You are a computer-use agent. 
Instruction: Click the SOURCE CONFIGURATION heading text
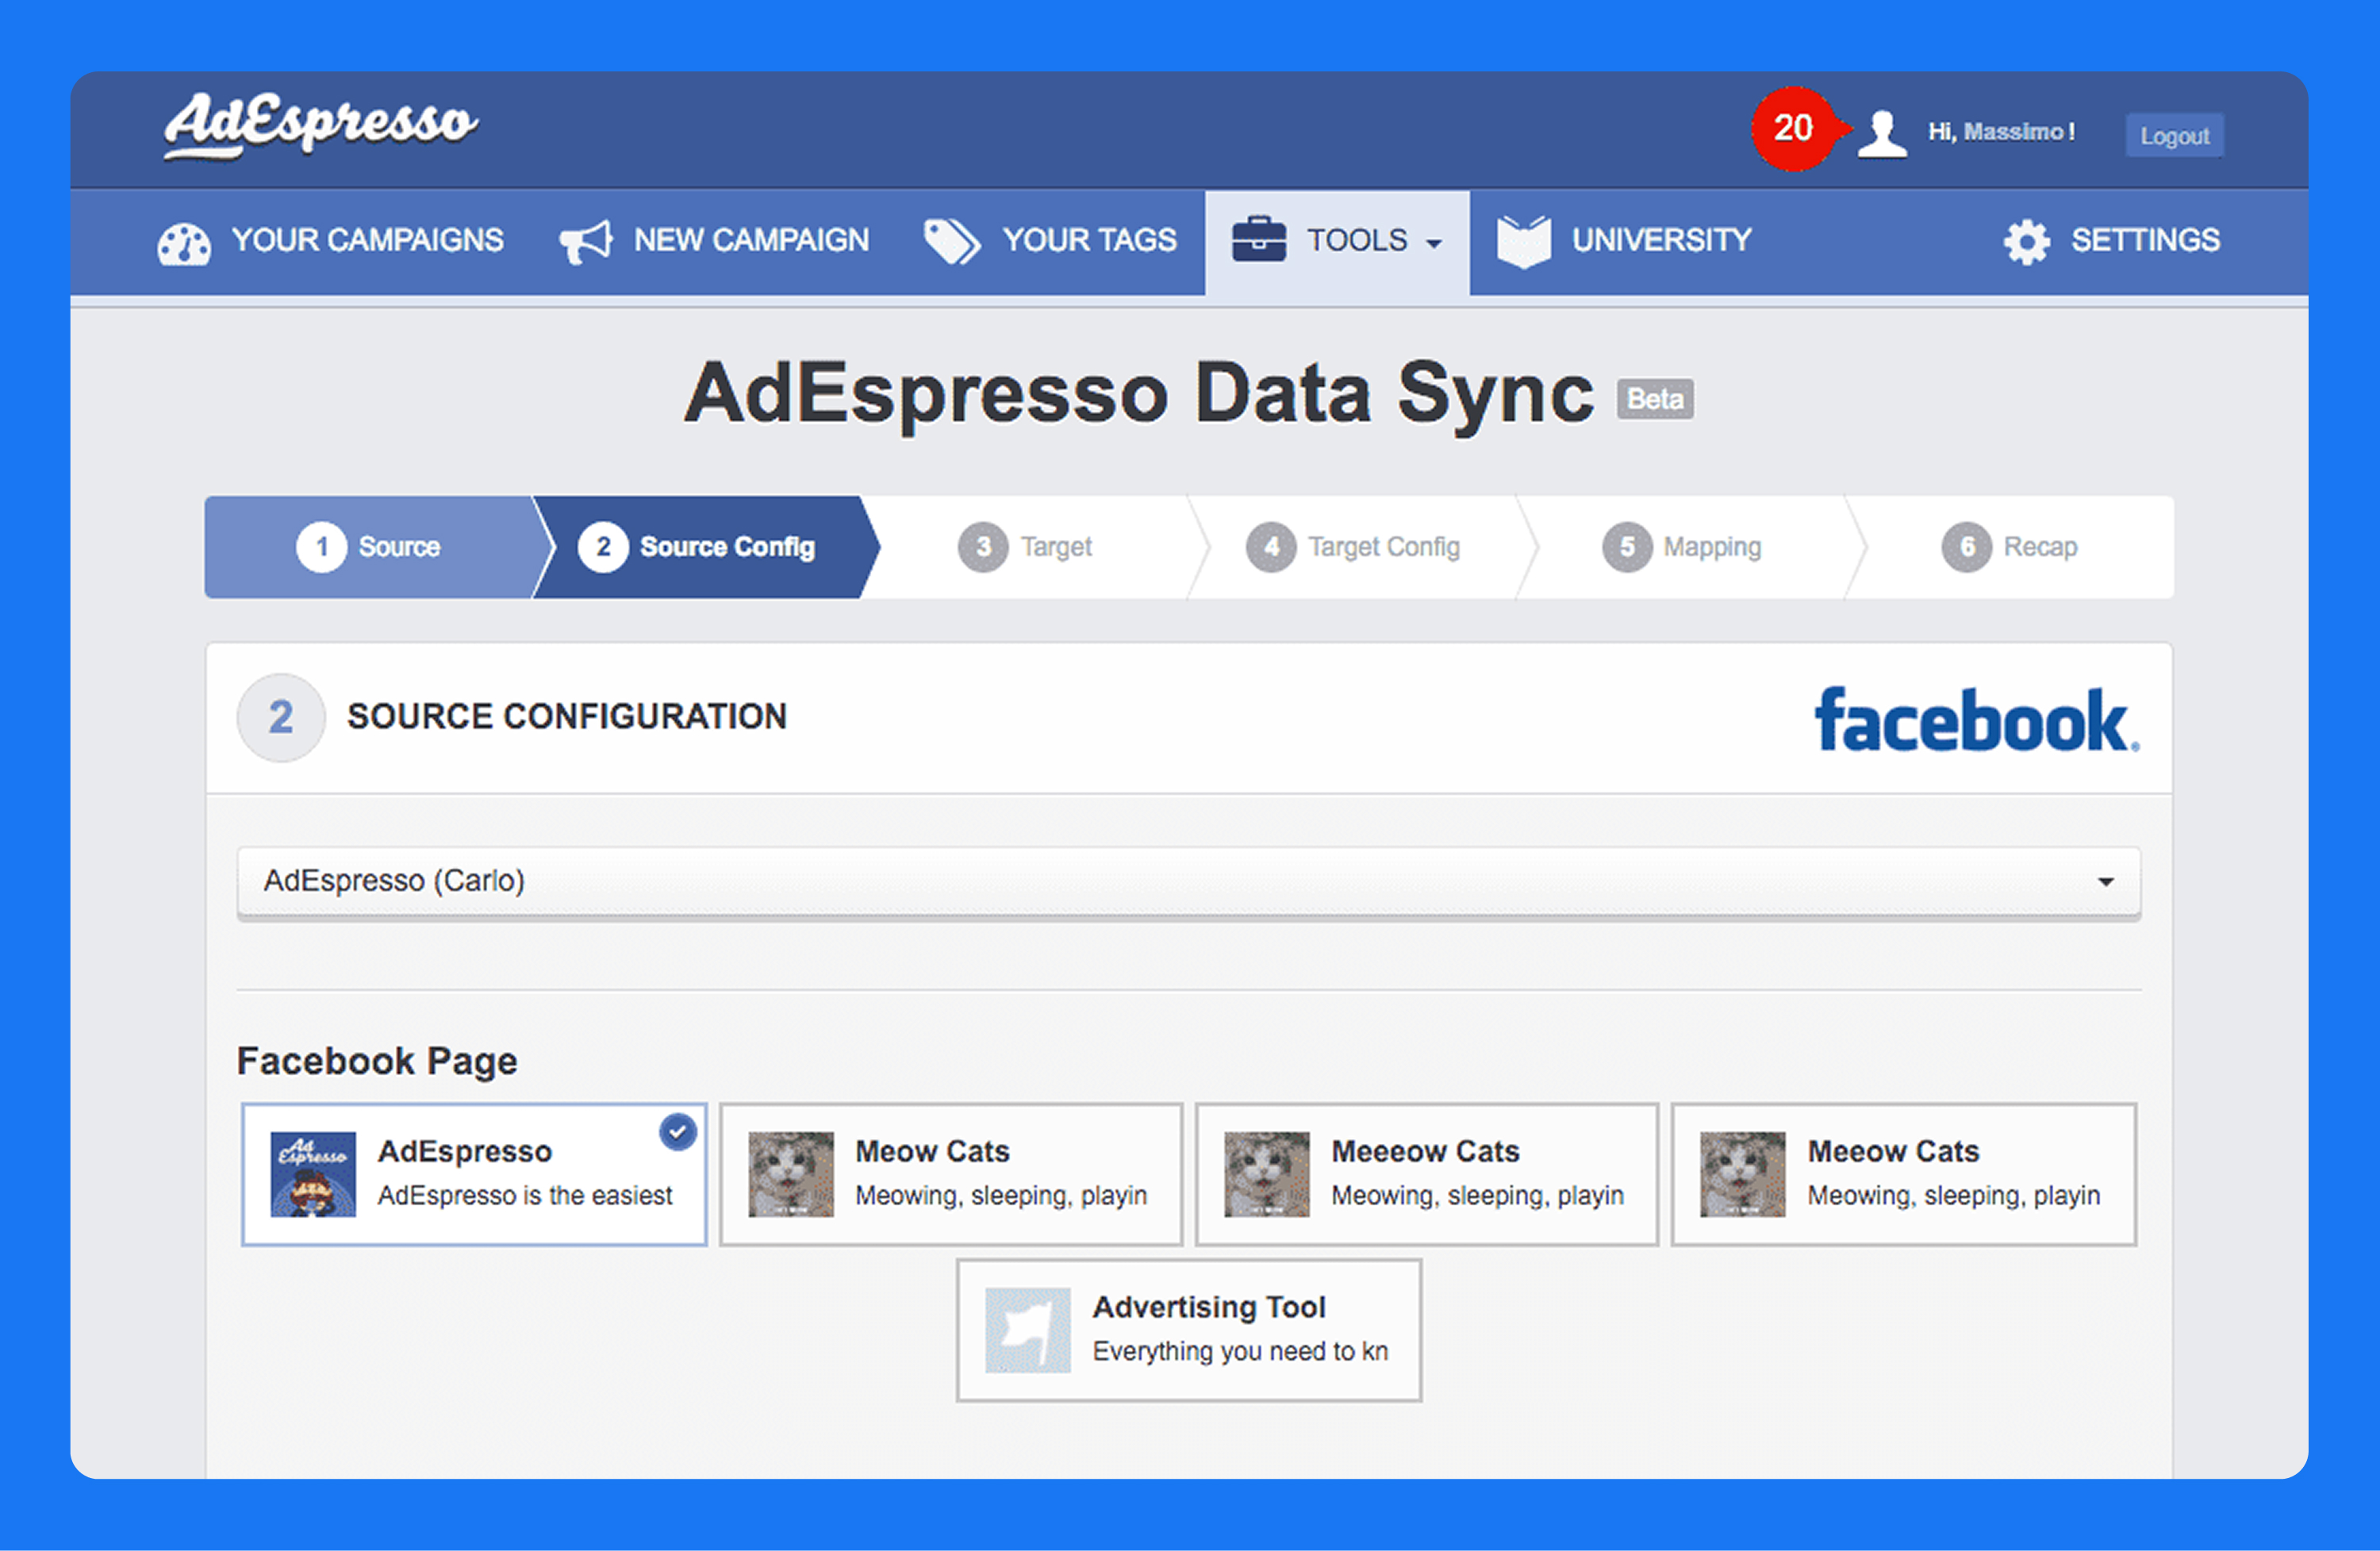click(x=567, y=717)
